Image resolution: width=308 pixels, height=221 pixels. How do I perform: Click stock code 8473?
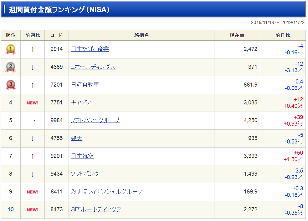[57, 209]
